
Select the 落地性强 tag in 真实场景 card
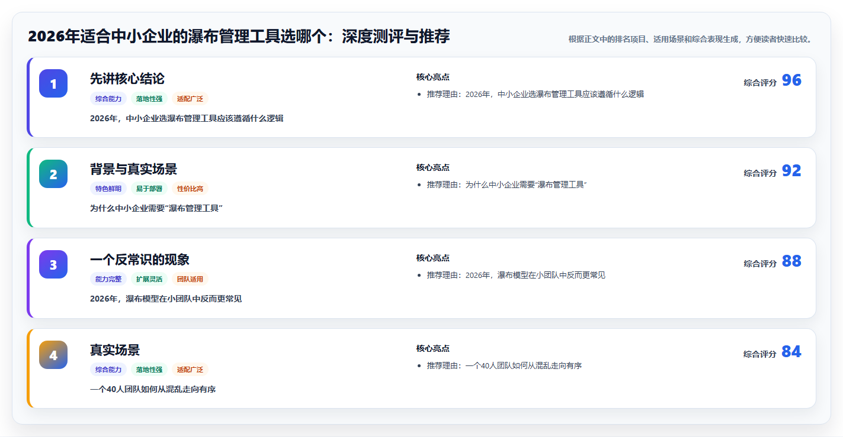point(149,370)
